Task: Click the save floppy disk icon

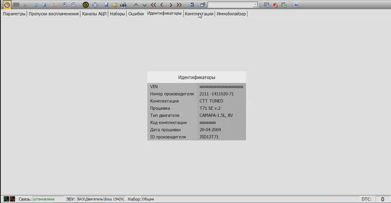Action: 106,5
